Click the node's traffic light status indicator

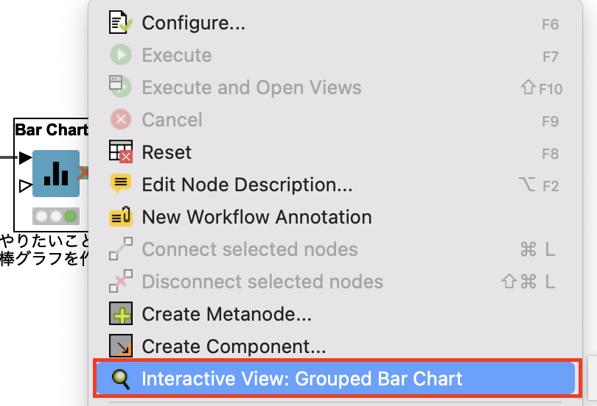pyautogui.click(x=56, y=216)
